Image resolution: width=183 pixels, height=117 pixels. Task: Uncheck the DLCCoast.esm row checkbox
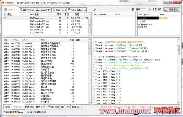pos(5,18)
